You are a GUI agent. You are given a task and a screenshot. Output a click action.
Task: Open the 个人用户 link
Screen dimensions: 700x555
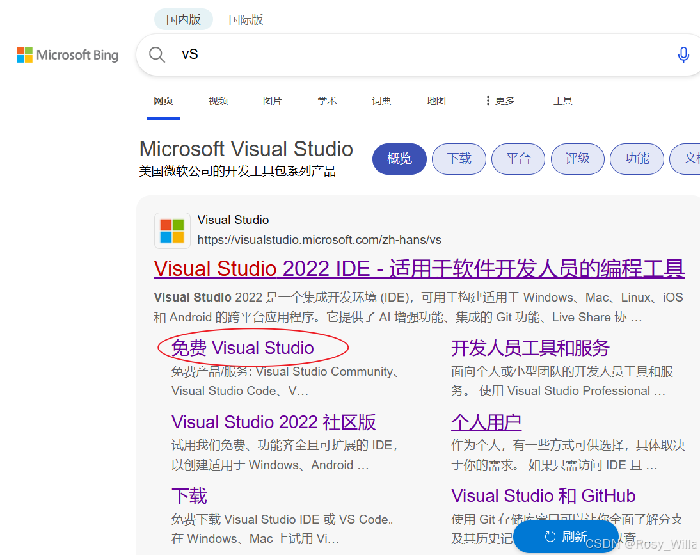(x=486, y=422)
